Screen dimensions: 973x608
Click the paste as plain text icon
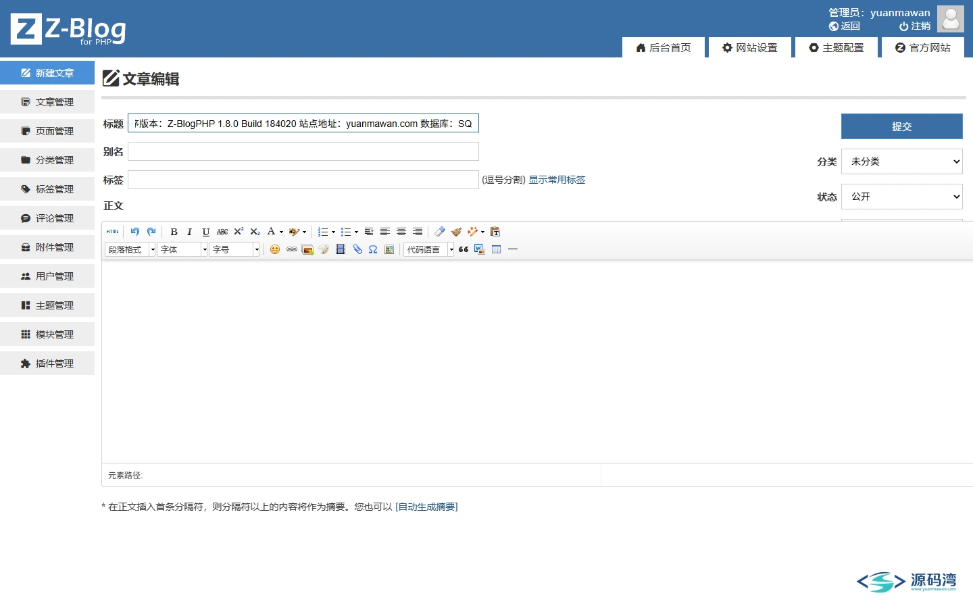tap(495, 232)
